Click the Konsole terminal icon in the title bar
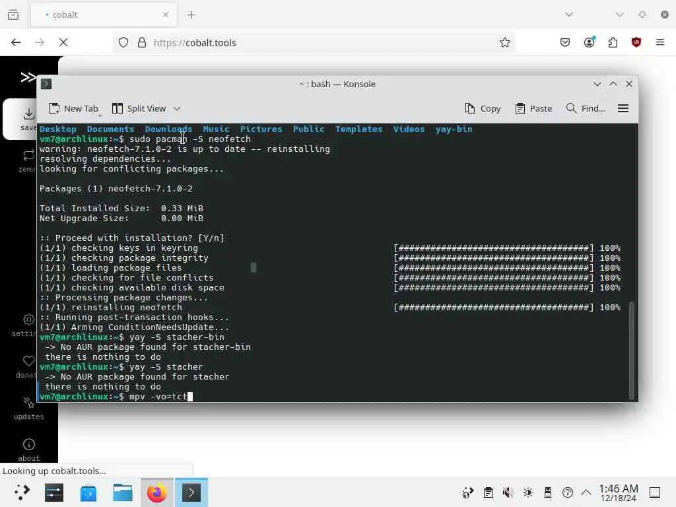Viewport: 676px width, 507px height. (46, 84)
